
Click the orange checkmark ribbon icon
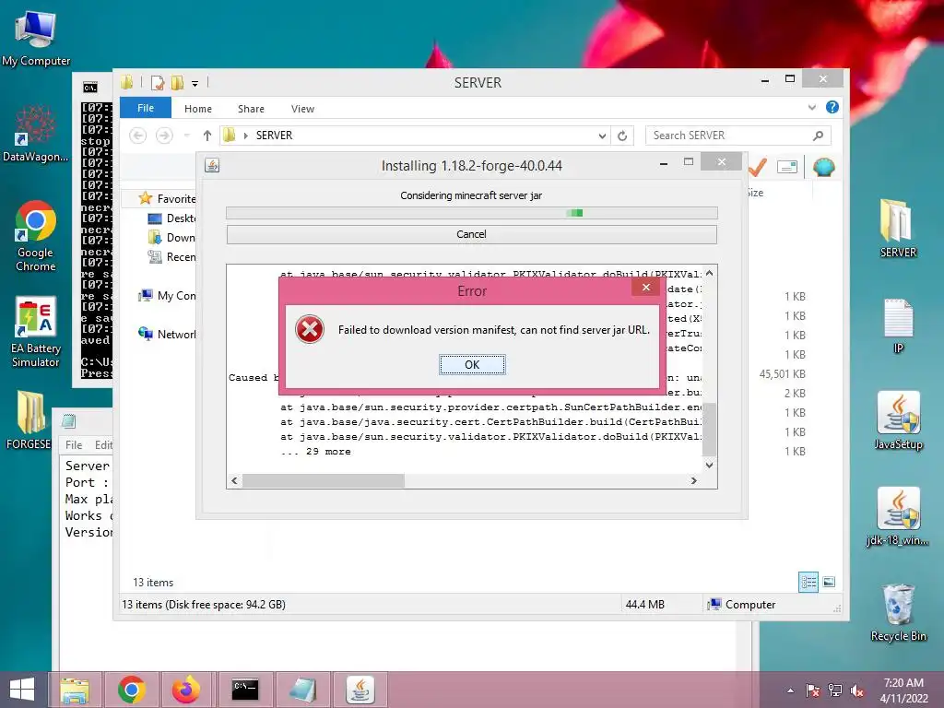click(758, 167)
